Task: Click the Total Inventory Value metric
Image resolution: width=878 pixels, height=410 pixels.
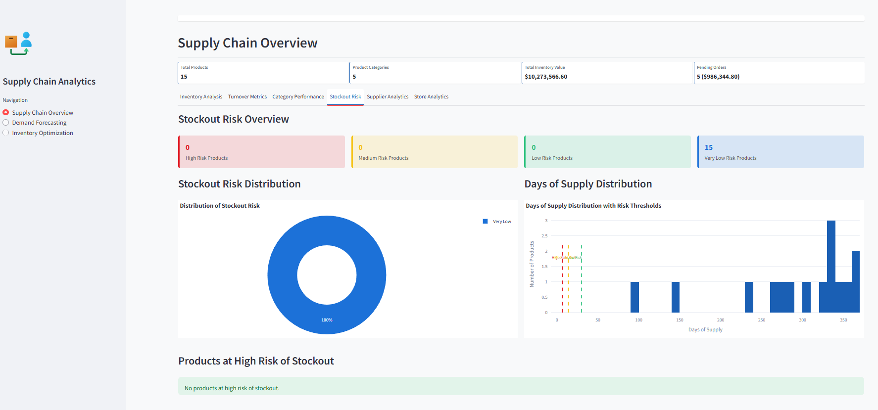Action: coord(606,73)
